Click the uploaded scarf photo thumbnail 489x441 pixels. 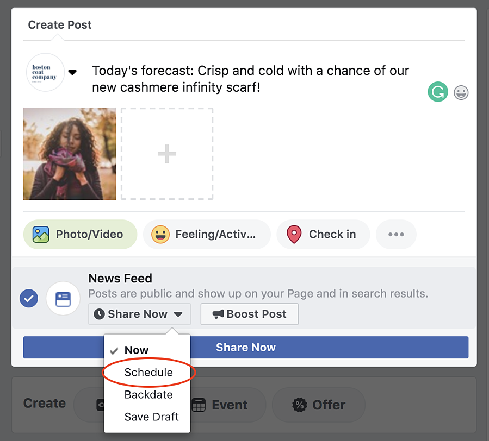[70, 154]
